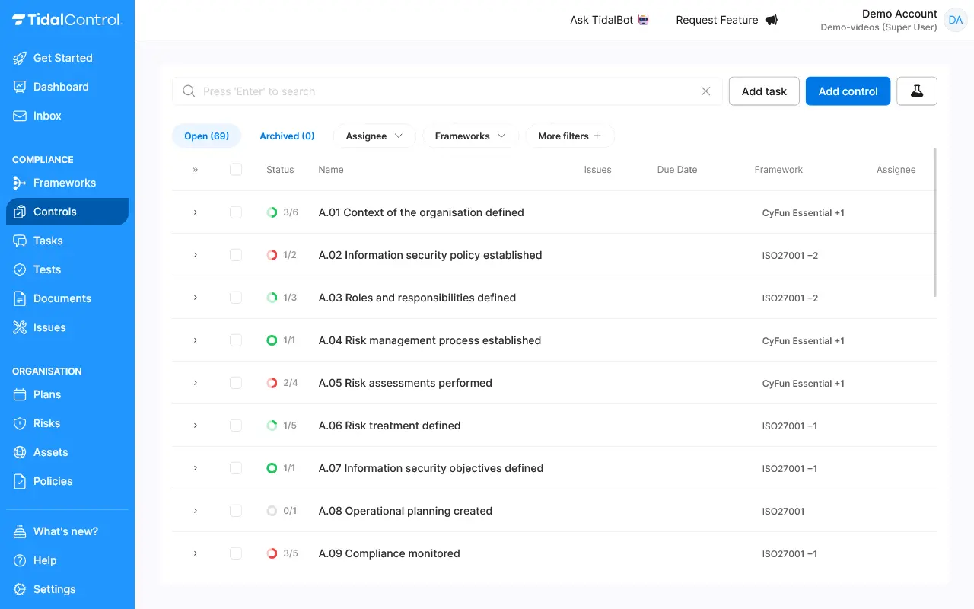Open the Documents sidebar icon

tap(20, 298)
